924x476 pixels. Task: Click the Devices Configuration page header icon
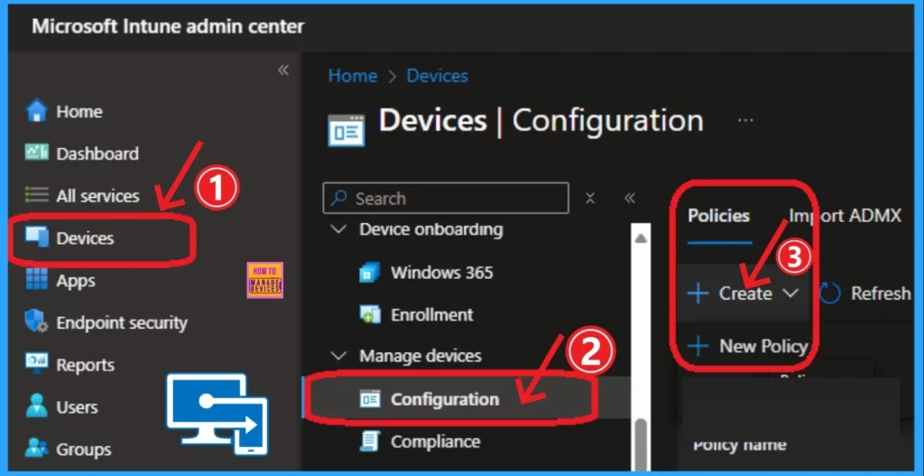pos(346,130)
